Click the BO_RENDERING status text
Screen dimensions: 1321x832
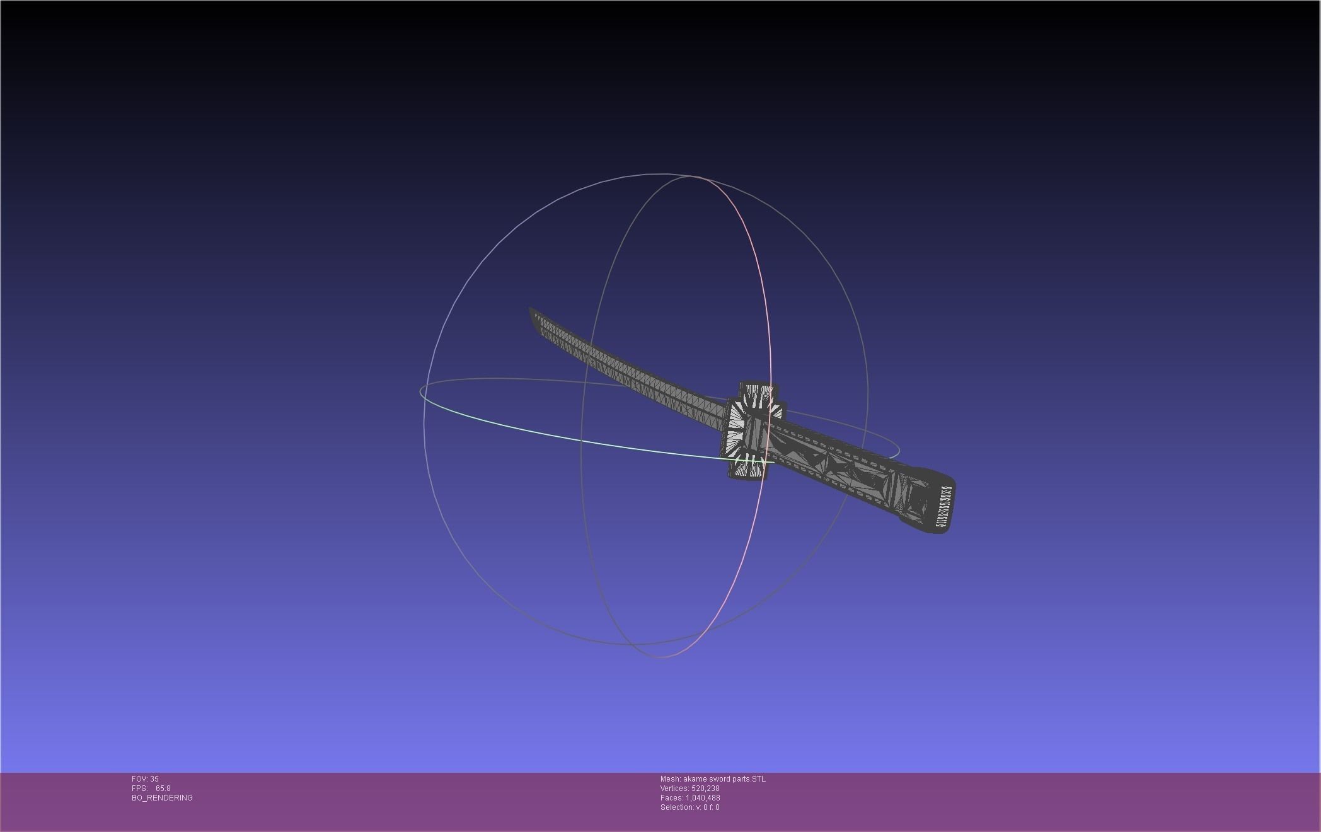click(x=162, y=798)
